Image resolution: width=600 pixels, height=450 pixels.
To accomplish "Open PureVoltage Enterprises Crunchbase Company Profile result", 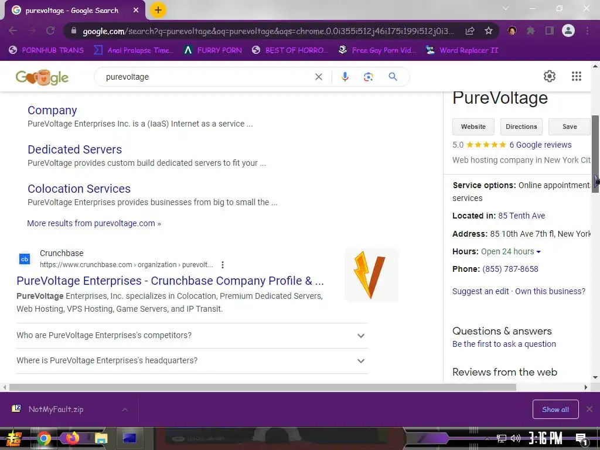I will (x=170, y=281).
